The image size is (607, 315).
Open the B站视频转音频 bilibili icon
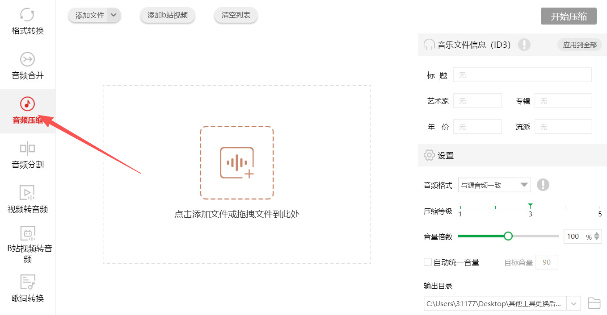tap(27, 233)
